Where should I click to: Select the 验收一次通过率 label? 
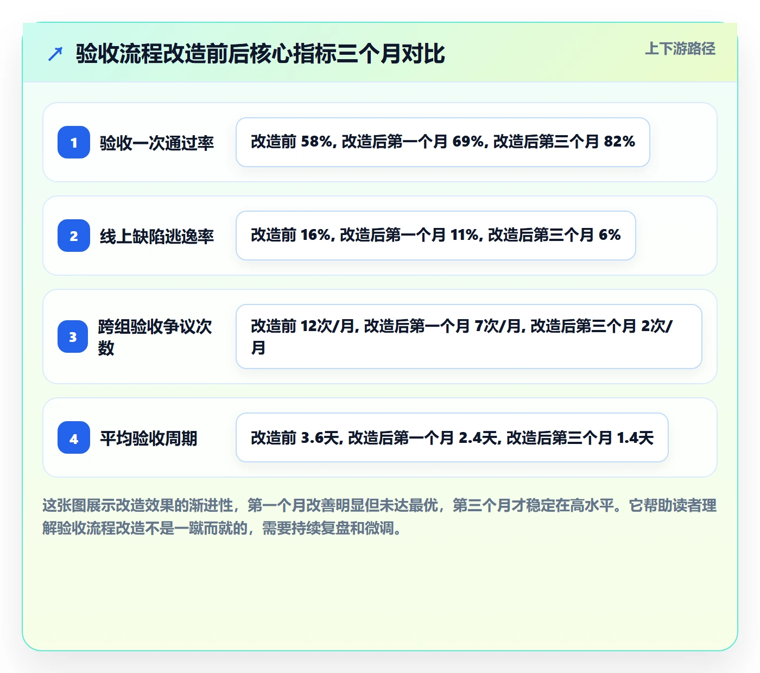157,143
